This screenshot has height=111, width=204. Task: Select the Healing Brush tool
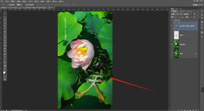click(5, 32)
